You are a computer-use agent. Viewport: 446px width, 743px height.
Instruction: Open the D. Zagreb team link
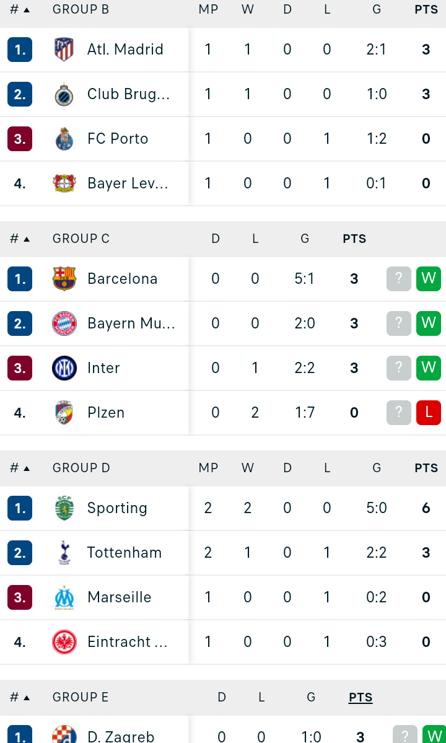(x=121, y=736)
